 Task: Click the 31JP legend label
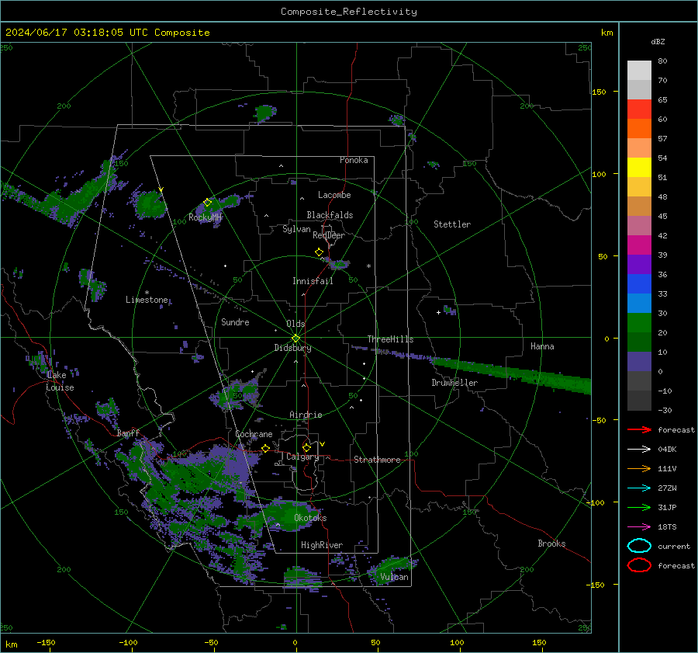667,507
